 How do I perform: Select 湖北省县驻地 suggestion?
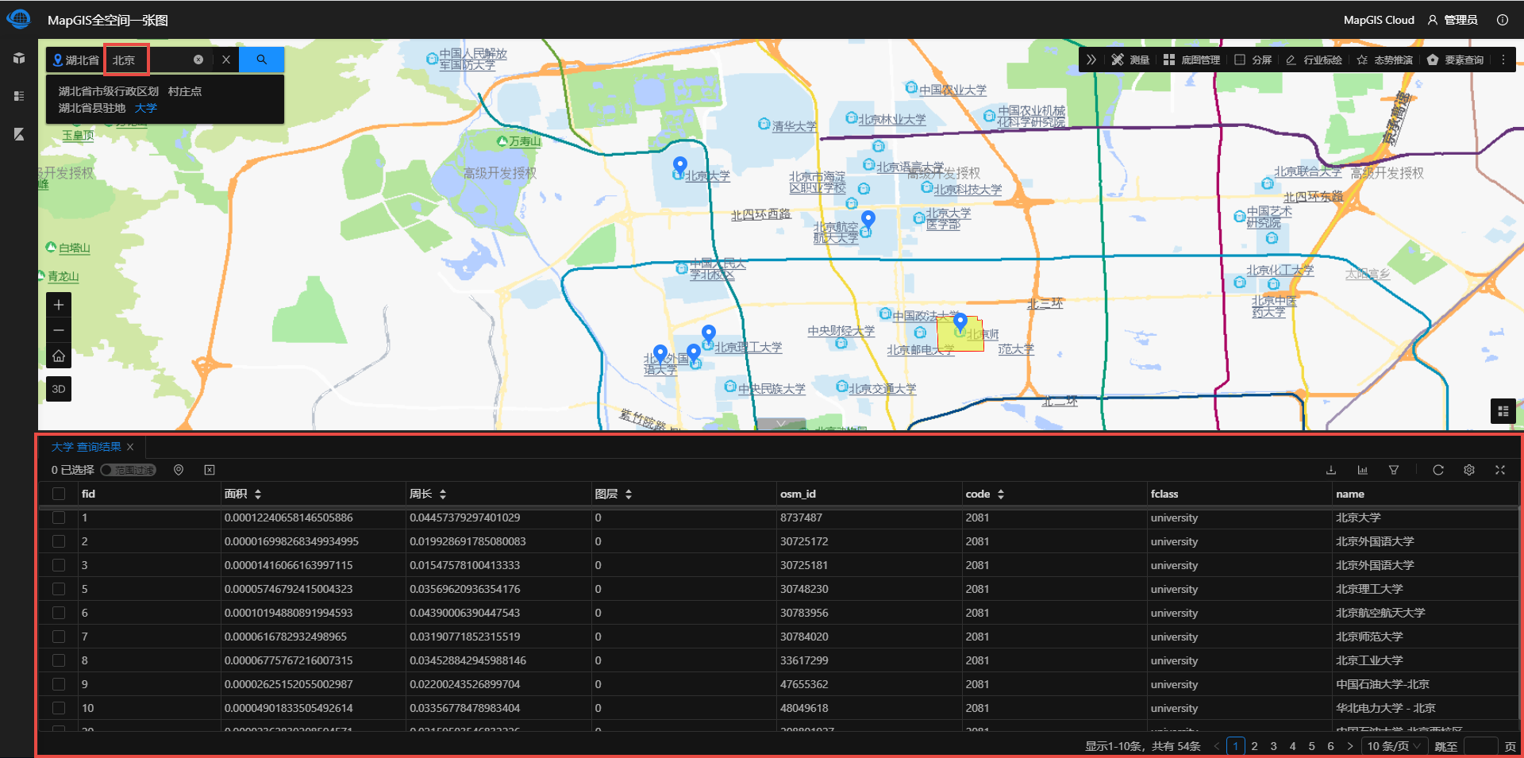coord(92,108)
